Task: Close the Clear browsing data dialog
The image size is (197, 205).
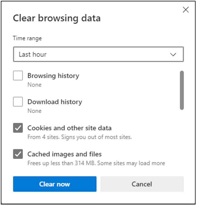Action: pos(186,10)
